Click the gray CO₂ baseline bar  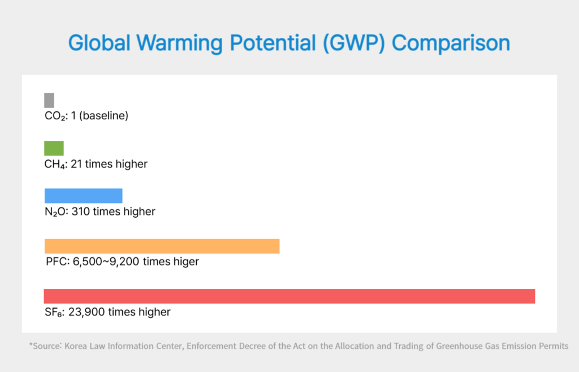click(x=49, y=100)
